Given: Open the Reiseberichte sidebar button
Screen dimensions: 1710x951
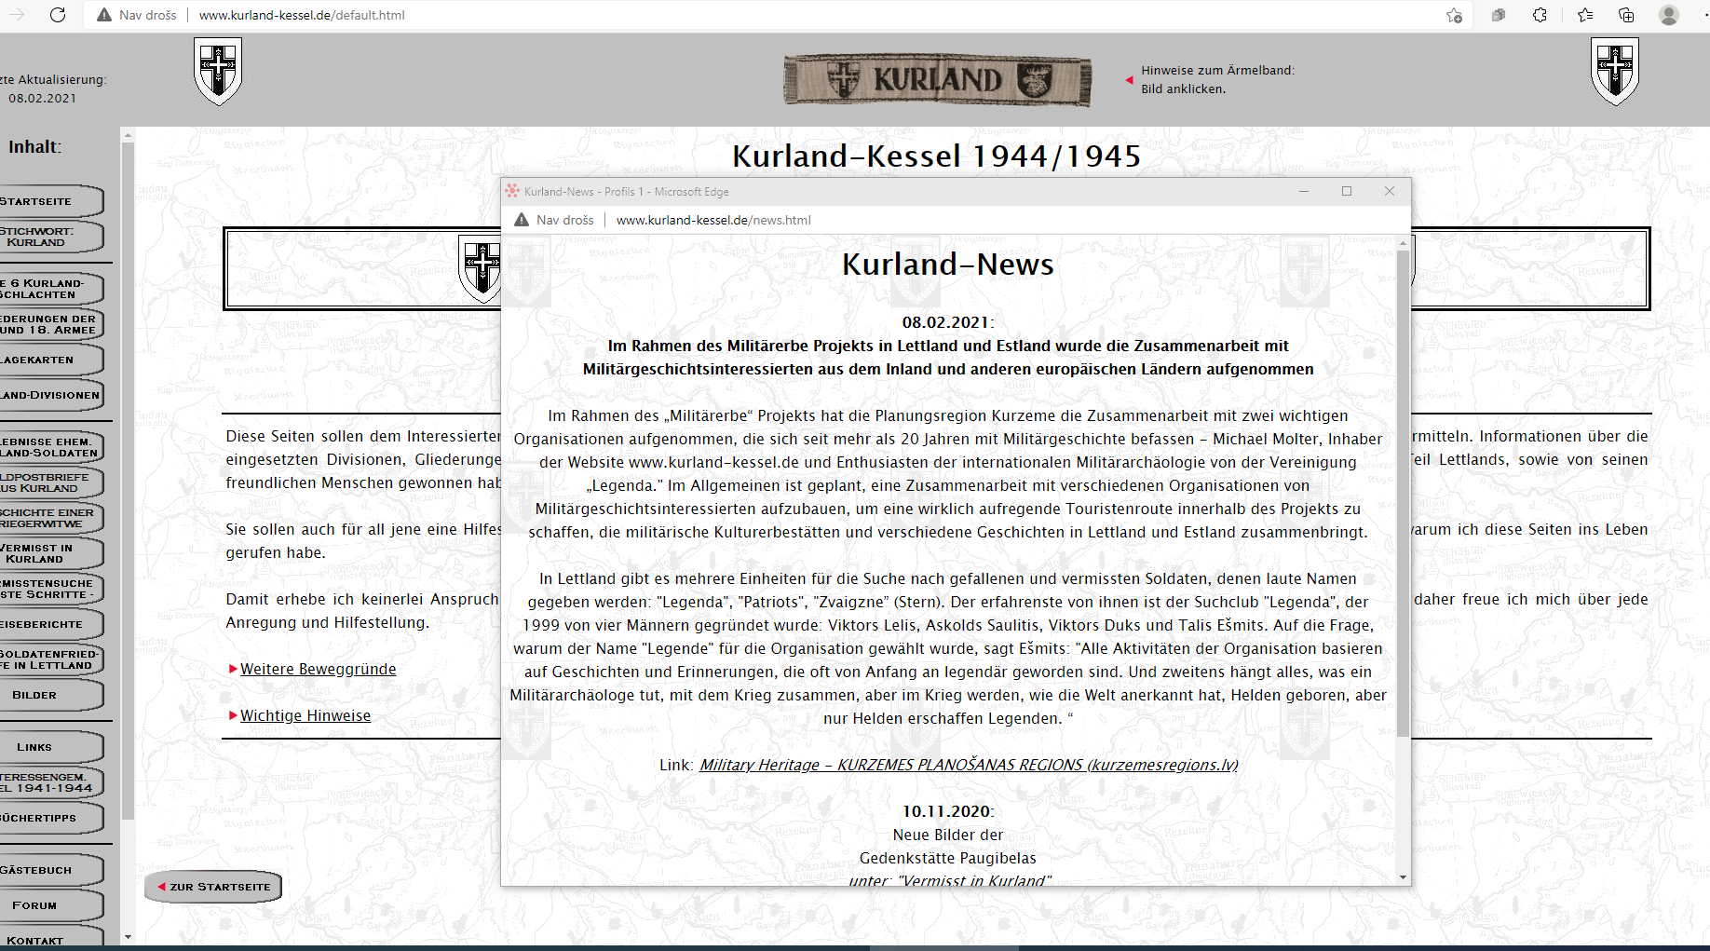Looking at the screenshot, I should [x=50, y=624].
